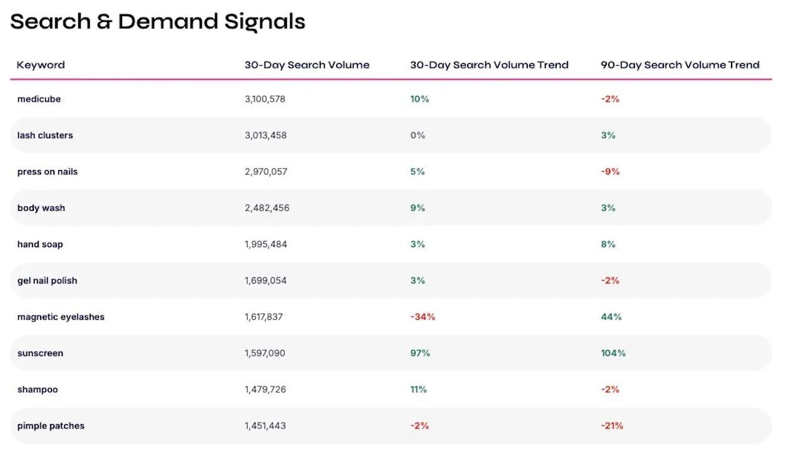The width and height of the screenshot is (805, 458).
Task: Click magnetic eyelashes' -34% trend value
Action: coord(423,317)
